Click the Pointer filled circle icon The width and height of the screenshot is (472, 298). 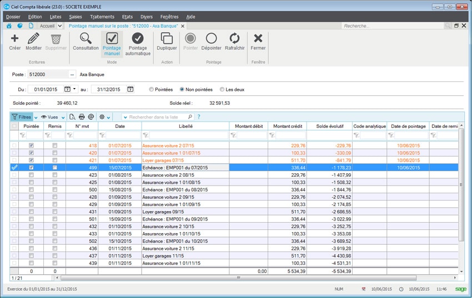(x=190, y=38)
